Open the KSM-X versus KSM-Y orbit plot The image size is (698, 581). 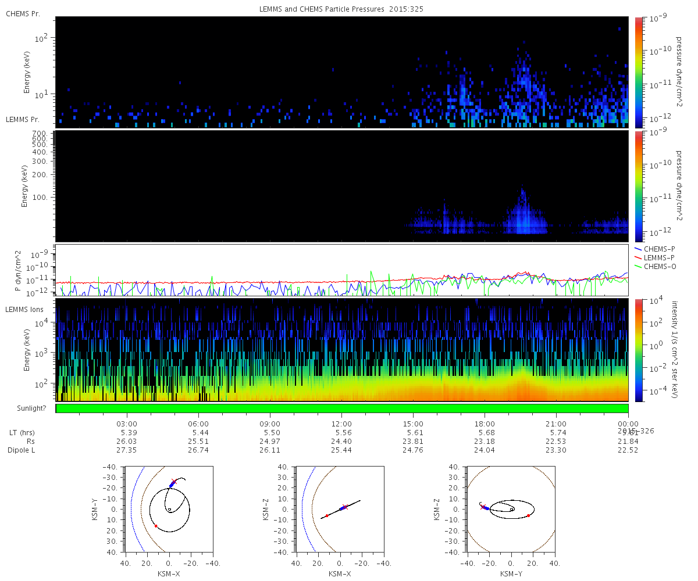[169, 509]
